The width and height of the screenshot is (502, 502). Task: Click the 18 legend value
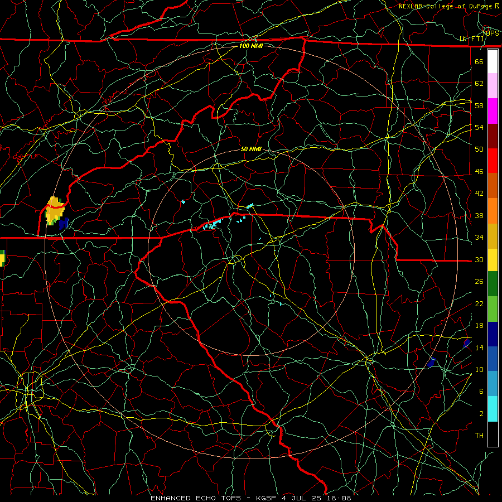[x=479, y=326]
